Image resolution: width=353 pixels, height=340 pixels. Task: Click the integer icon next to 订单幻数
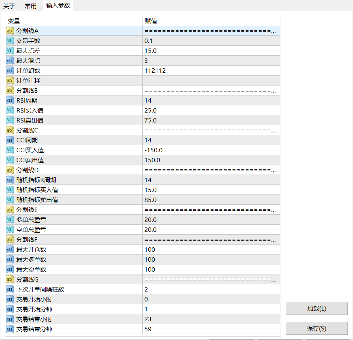[10, 71]
